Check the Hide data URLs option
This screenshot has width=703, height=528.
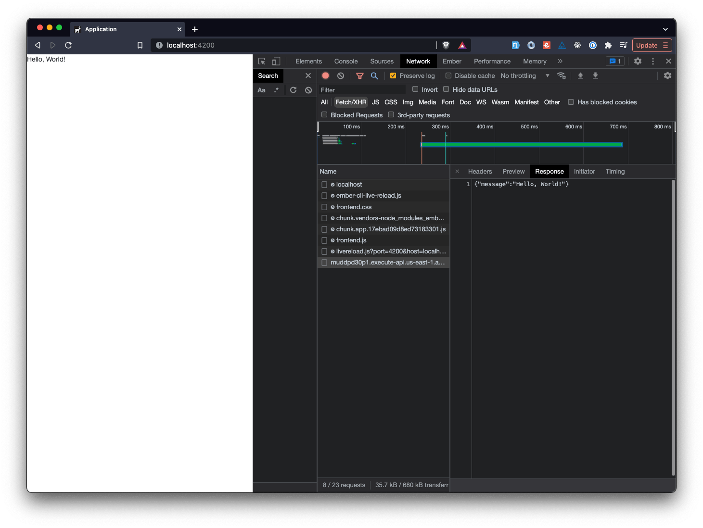[447, 89]
